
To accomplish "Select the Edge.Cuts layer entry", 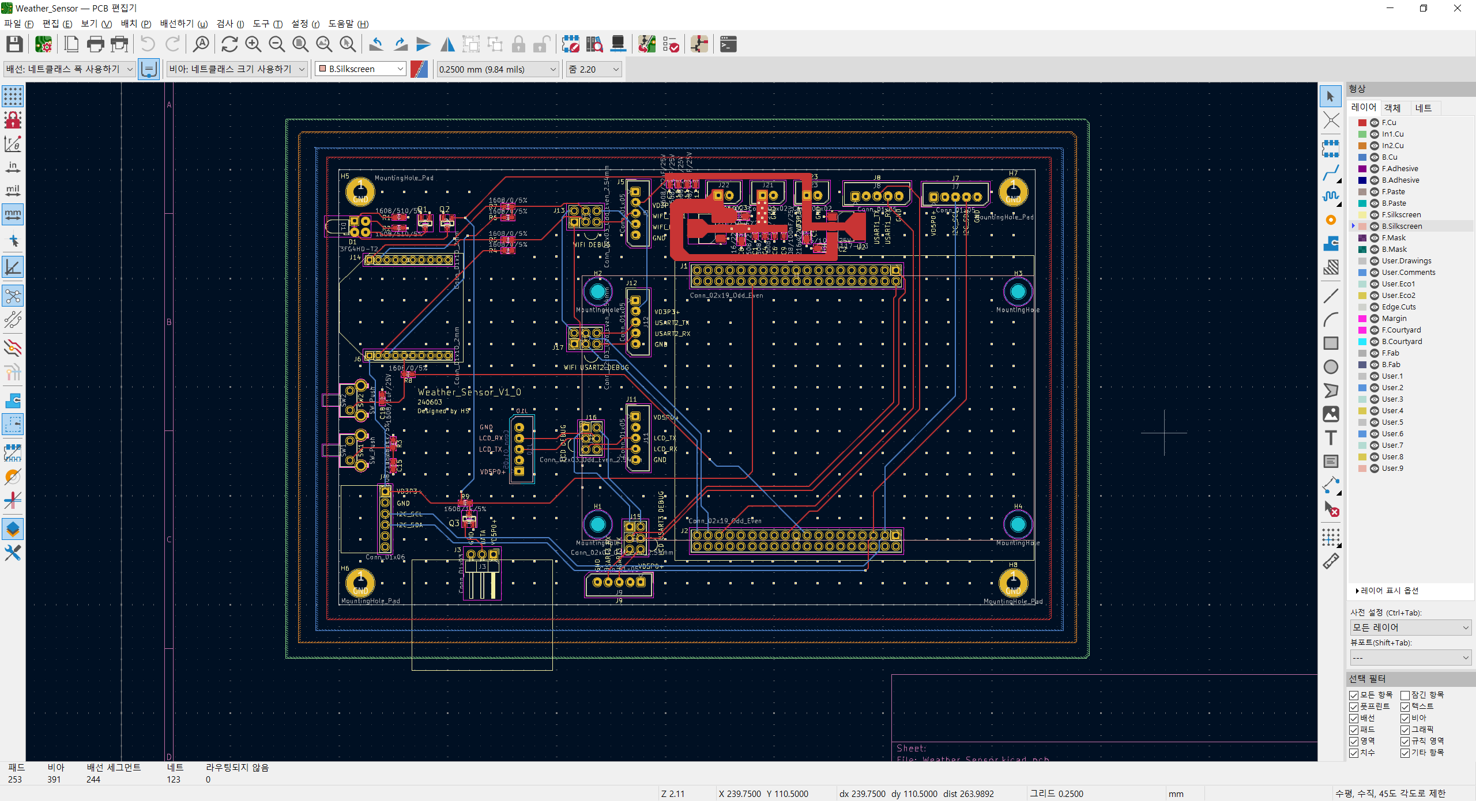I will click(1398, 307).
